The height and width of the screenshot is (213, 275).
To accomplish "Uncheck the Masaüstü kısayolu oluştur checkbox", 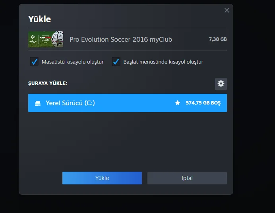I will tap(34, 62).
